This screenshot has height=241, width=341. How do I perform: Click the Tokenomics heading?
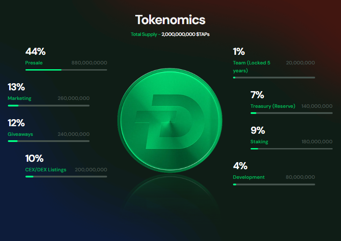point(170,20)
